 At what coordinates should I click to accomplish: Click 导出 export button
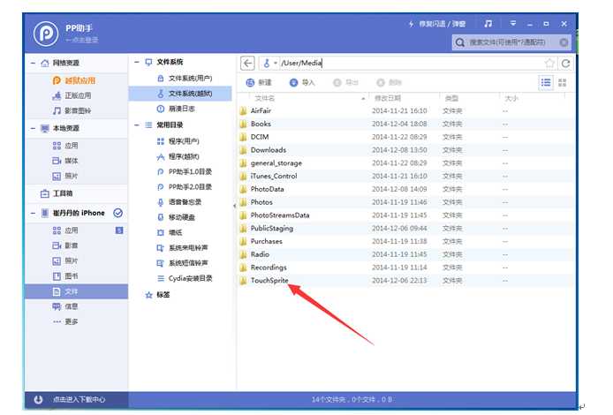tap(345, 82)
